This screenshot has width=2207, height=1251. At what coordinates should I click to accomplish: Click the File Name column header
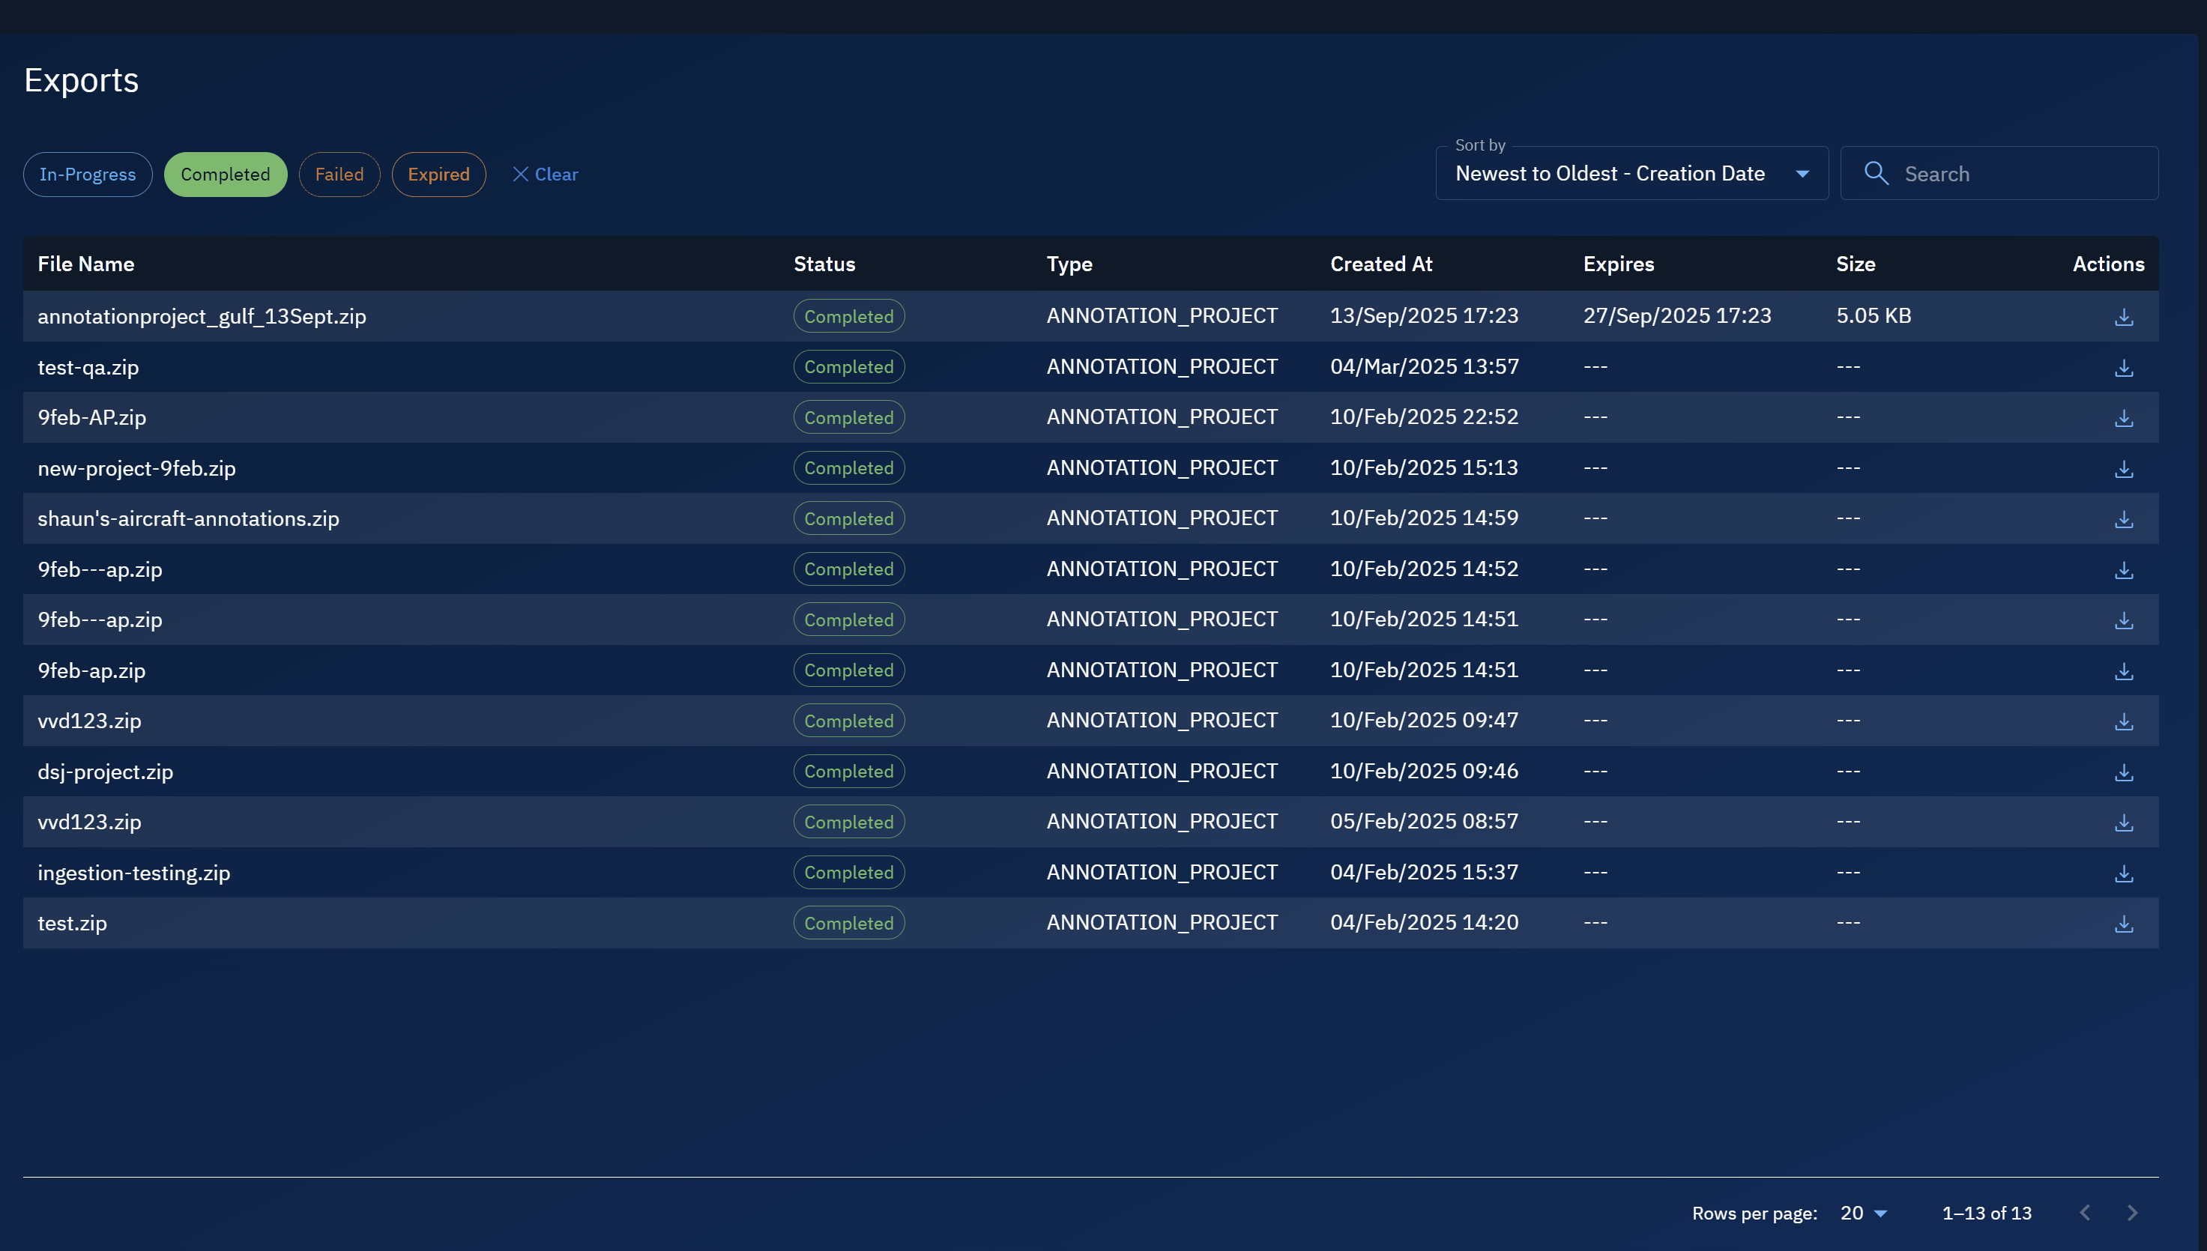(x=86, y=264)
